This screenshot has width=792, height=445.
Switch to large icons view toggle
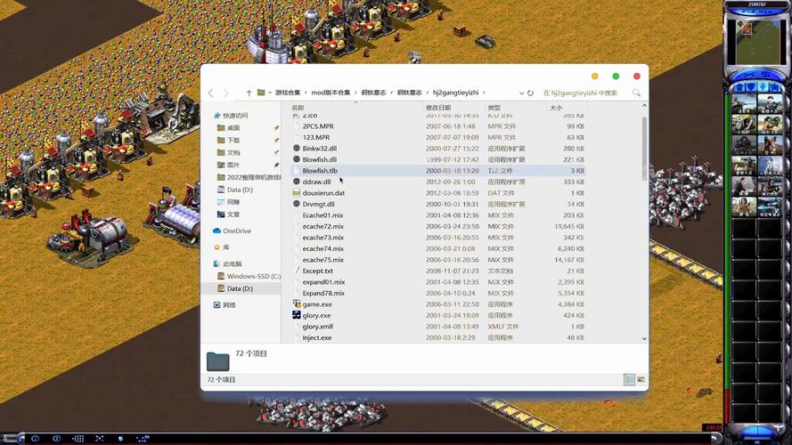coord(640,380)
